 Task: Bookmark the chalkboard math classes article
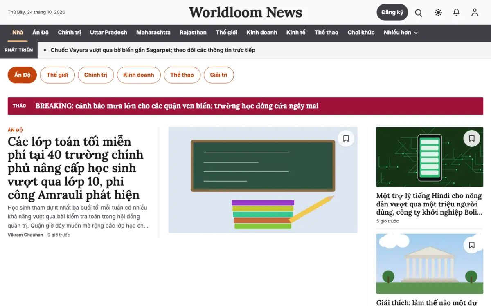coord(346,139)
